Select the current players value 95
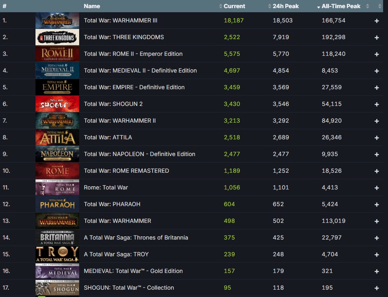The image size is (388, 297). point(227,288)
